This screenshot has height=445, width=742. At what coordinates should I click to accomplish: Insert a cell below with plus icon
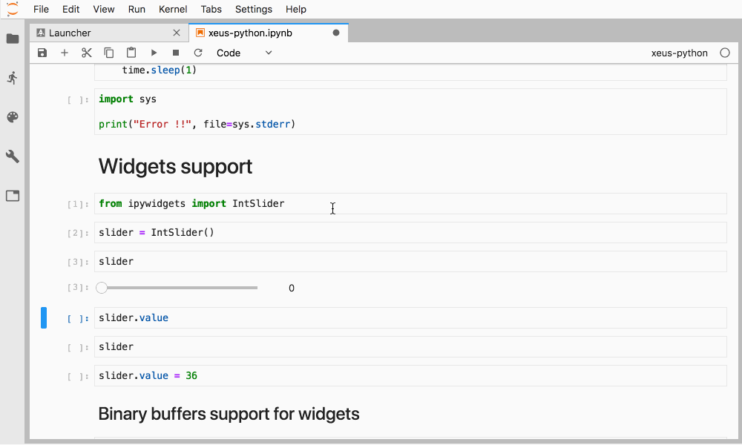65,53
